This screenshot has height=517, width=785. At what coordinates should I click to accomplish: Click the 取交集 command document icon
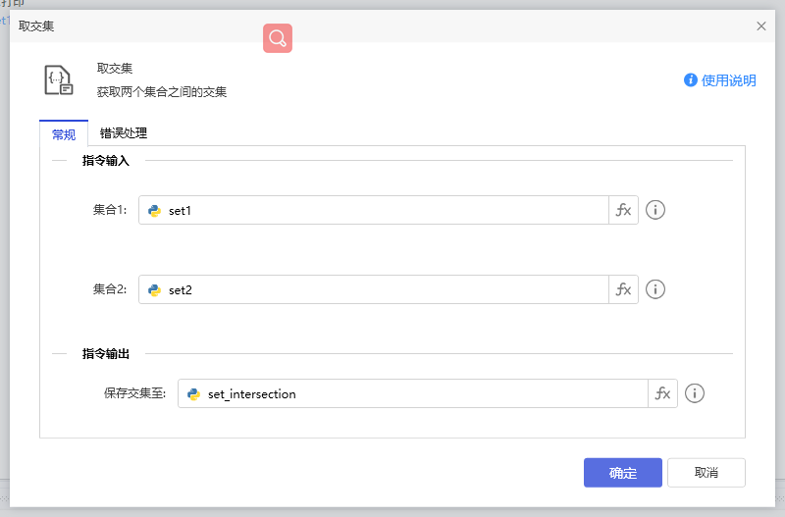tap(59, 79)
